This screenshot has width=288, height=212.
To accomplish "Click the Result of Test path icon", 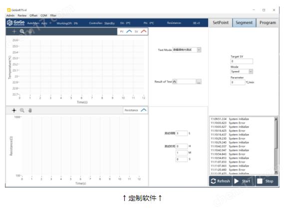I will point(175,81).
